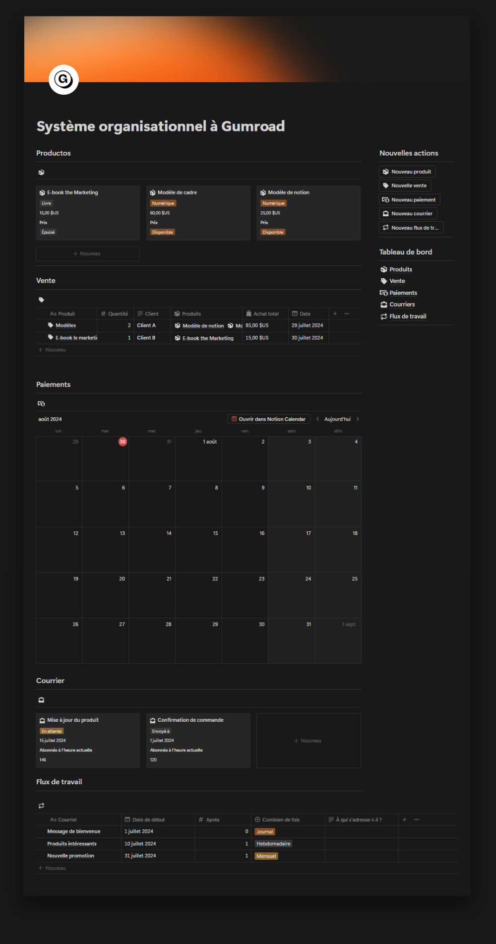The height and width of the screenshot is (944, 496).
Task: Add a new card with + Nouveau in Courrier gallery
Action: point(308,741)
